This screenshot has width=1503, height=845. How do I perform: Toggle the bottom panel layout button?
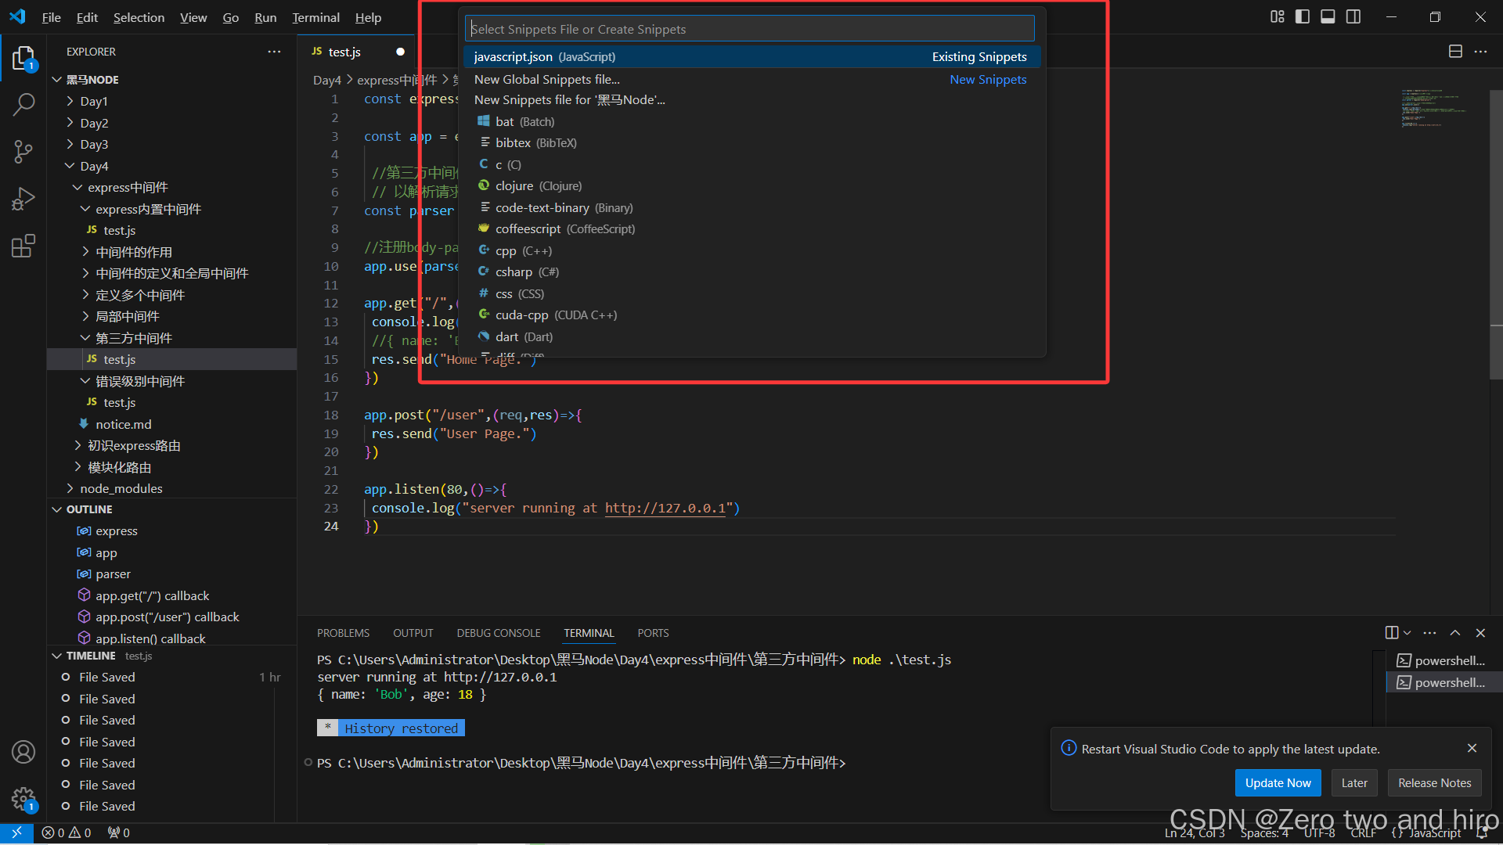coord(1328,17)
